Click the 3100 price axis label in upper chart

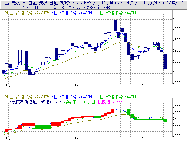coord(177,18)
